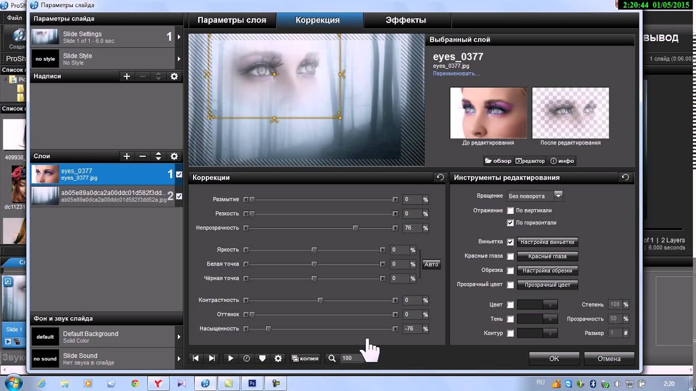Click the Visual Studio taskbar icon
The height and width of the screenshot is (391, 696).
point(182,383)
